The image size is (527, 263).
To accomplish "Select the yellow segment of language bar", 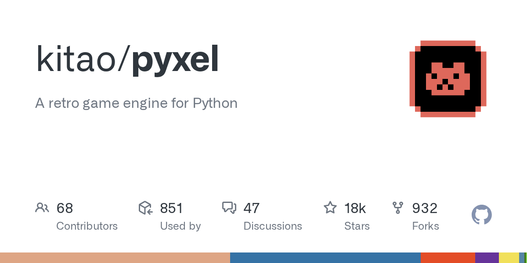I will pos(509,258).
